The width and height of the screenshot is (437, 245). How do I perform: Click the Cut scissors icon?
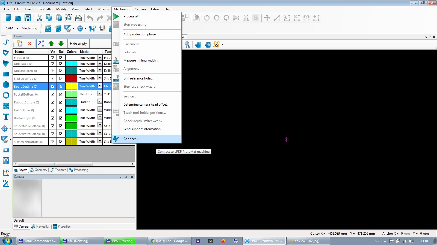pos(40,18)
